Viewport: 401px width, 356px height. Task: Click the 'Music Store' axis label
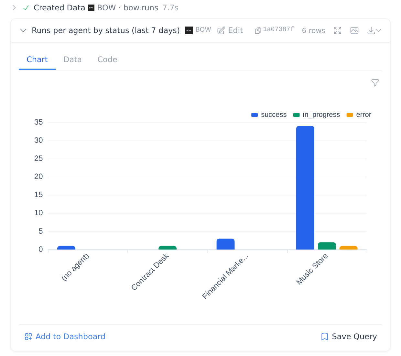312,269
